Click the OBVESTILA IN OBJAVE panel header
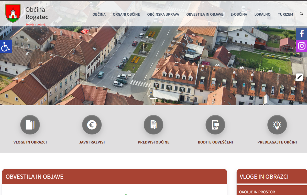This screenshot has height=195, width=307. click(x=35, y=176)
